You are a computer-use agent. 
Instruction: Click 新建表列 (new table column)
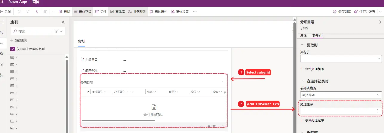[21, 40]
